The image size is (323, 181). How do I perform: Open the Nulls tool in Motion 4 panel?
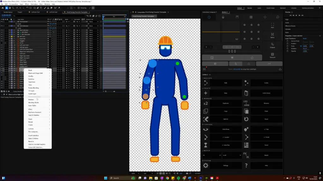coord(272,26)
